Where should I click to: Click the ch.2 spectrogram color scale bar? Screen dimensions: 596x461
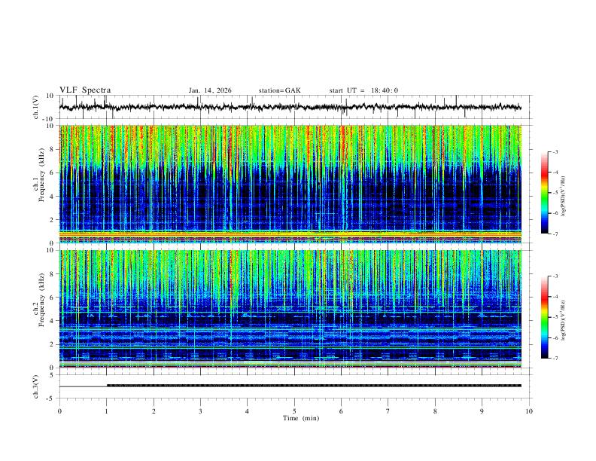(x=544, y=317)
